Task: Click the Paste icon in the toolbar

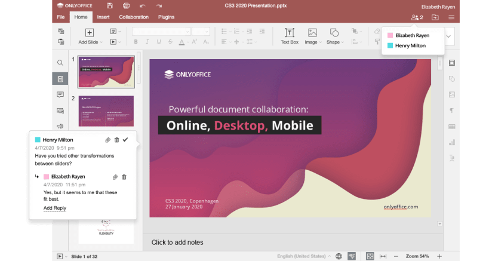Action: [61, 41]
